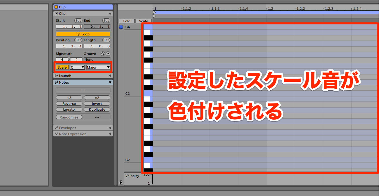Screen dimensions: 379x196
Task: Click the loop start marker triangle
Action: click(154, 13)
